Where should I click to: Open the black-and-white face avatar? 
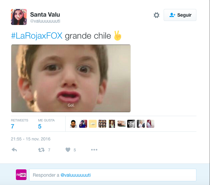[131, 124]
